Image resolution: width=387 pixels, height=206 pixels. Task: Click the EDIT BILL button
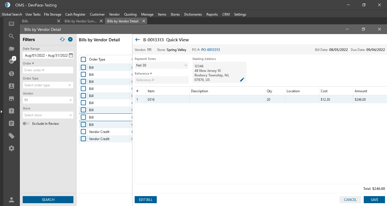[x=145, y=200]
